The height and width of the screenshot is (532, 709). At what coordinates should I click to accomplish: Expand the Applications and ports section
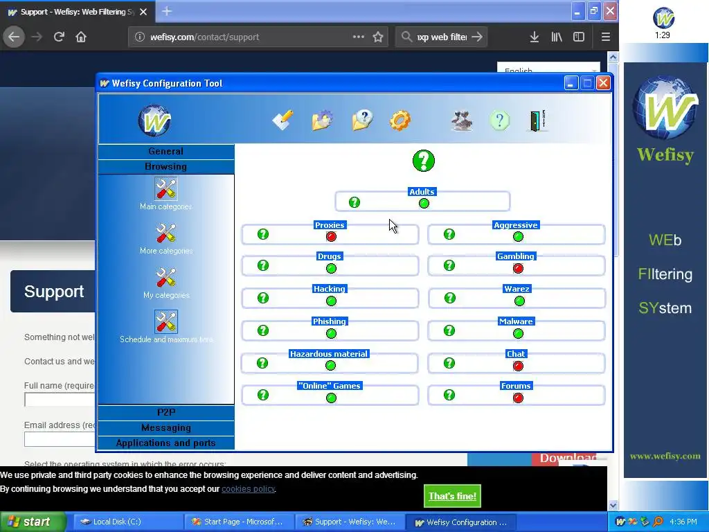pos(166,443)
